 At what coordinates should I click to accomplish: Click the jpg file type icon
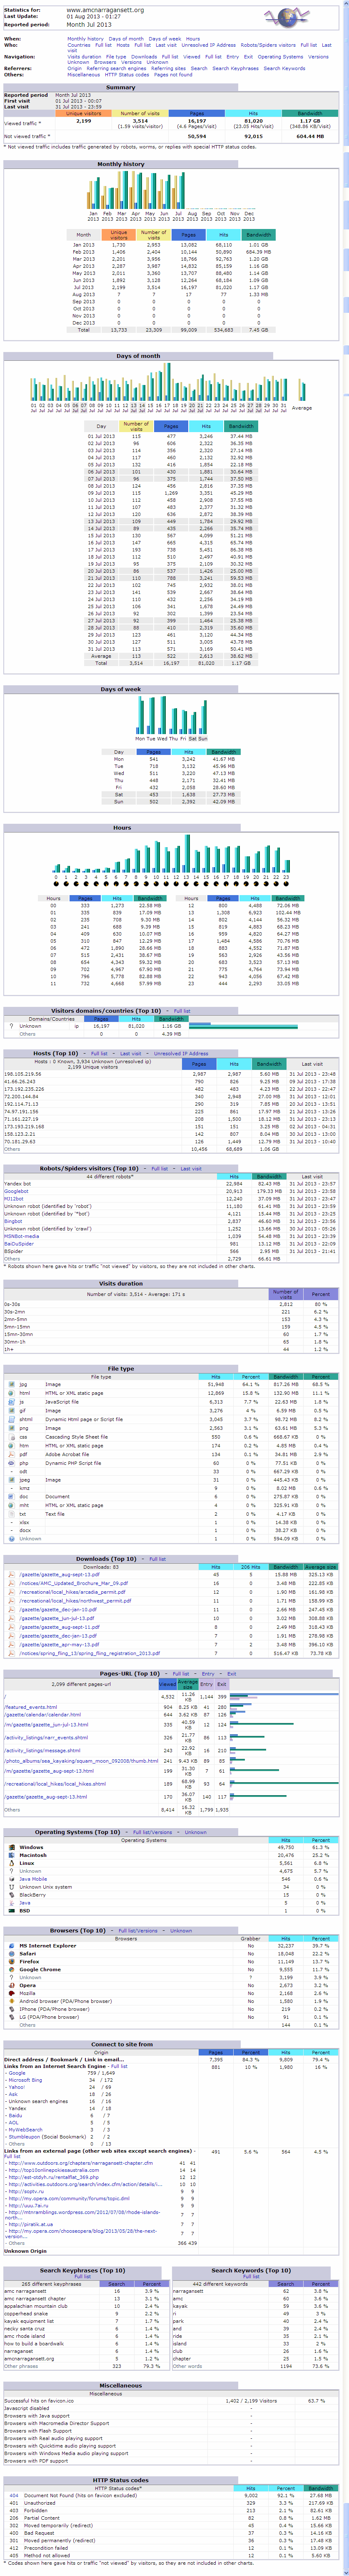(x=11, y=1384)
